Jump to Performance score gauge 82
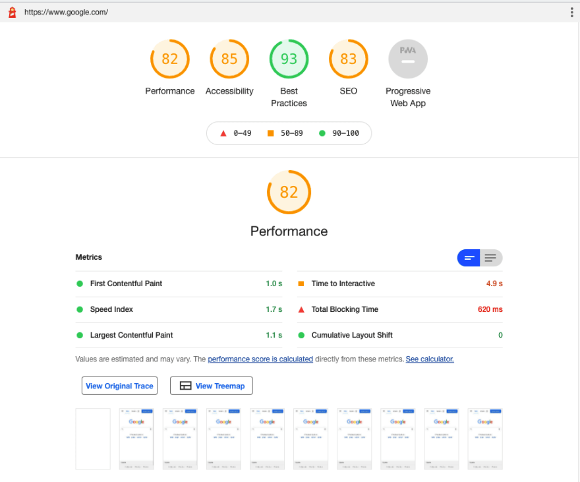 (x=170, y=59)
